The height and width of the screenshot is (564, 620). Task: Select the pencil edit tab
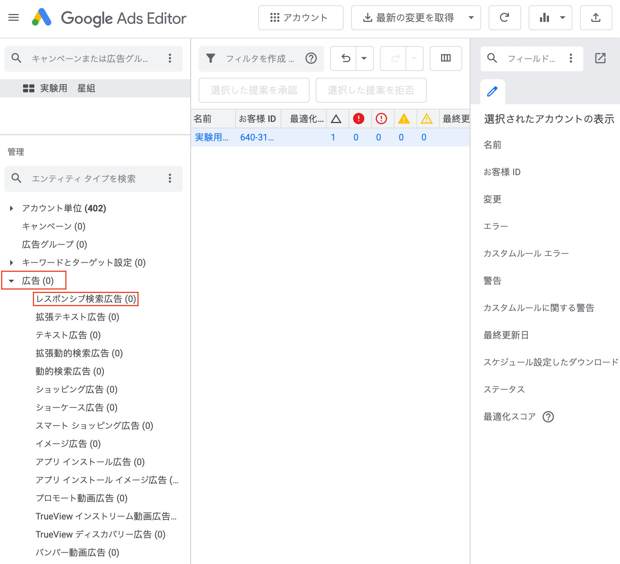(x=492, y=92)
